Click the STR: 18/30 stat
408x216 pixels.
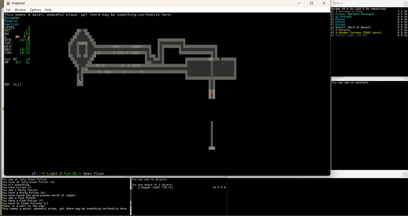tap(17, 40)
